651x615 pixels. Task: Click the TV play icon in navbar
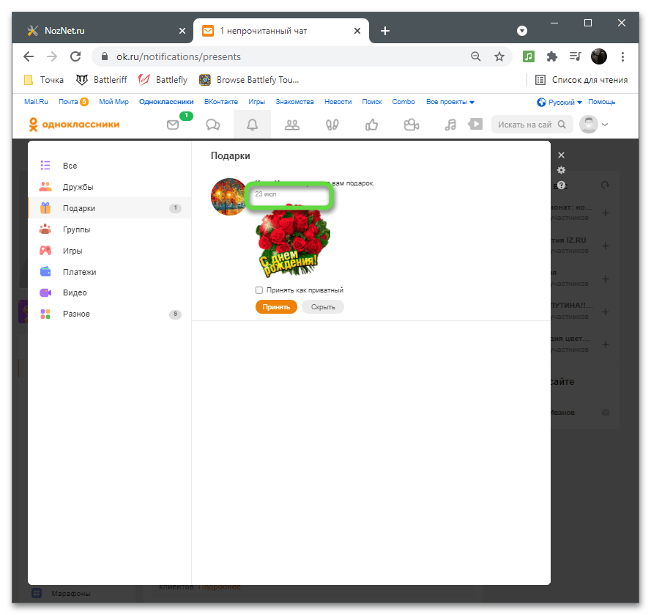(x=475, y=124)
